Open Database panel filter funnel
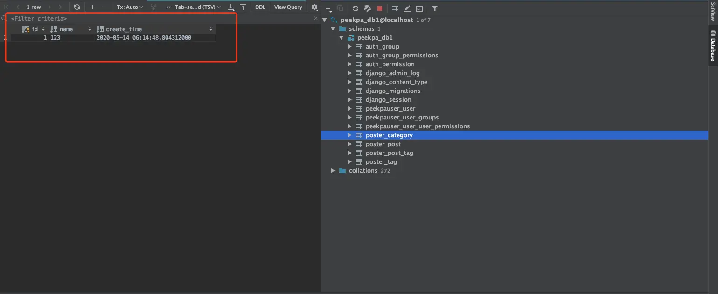 coord(435,8)
